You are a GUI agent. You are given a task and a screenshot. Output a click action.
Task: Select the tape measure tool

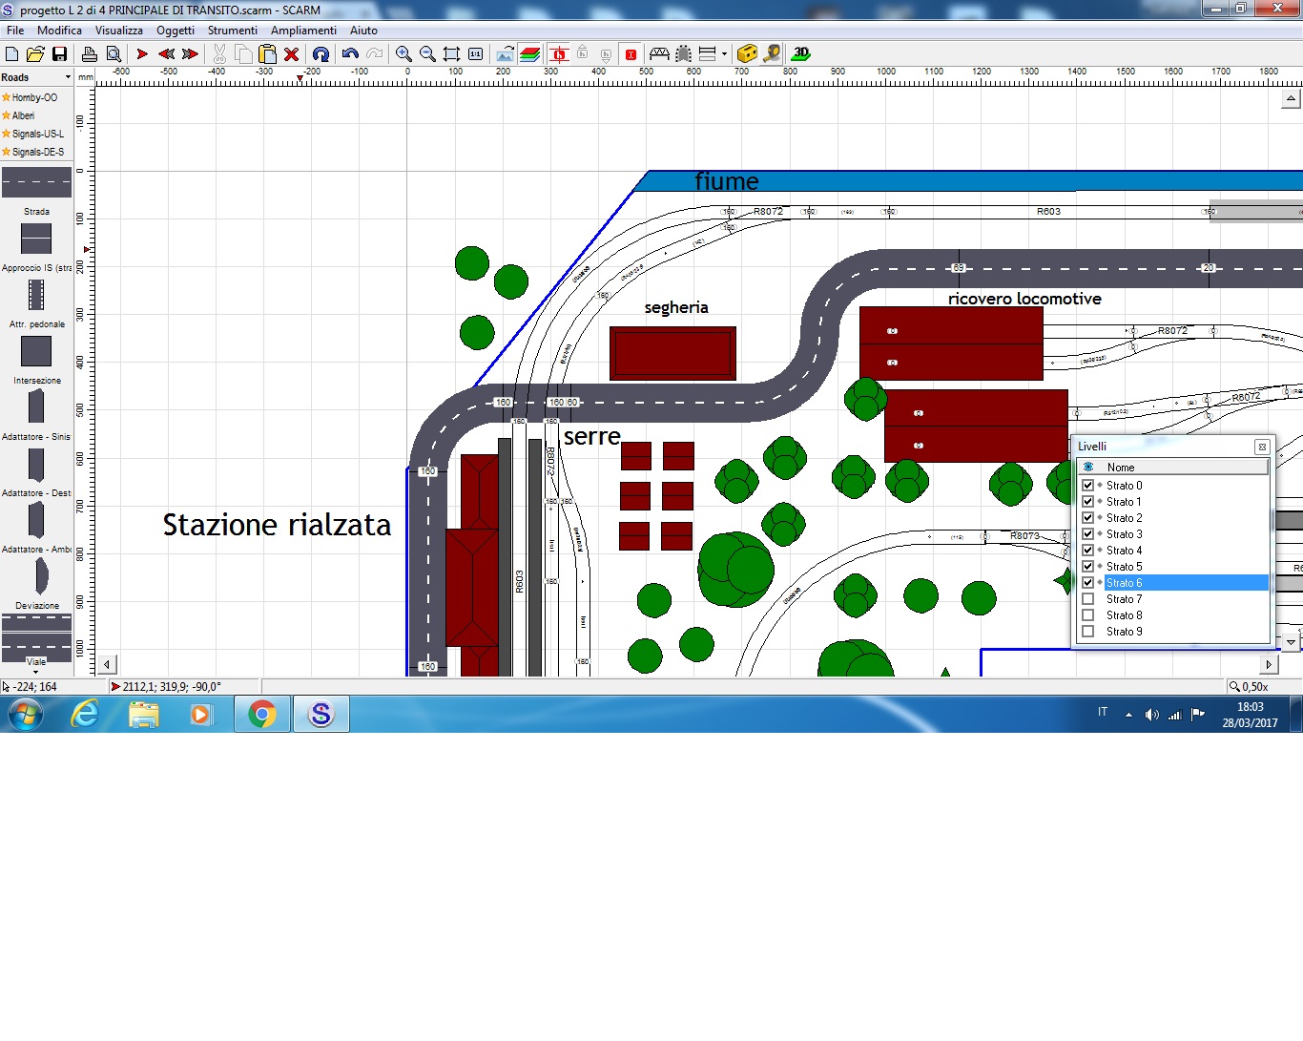tap(772, 54)
